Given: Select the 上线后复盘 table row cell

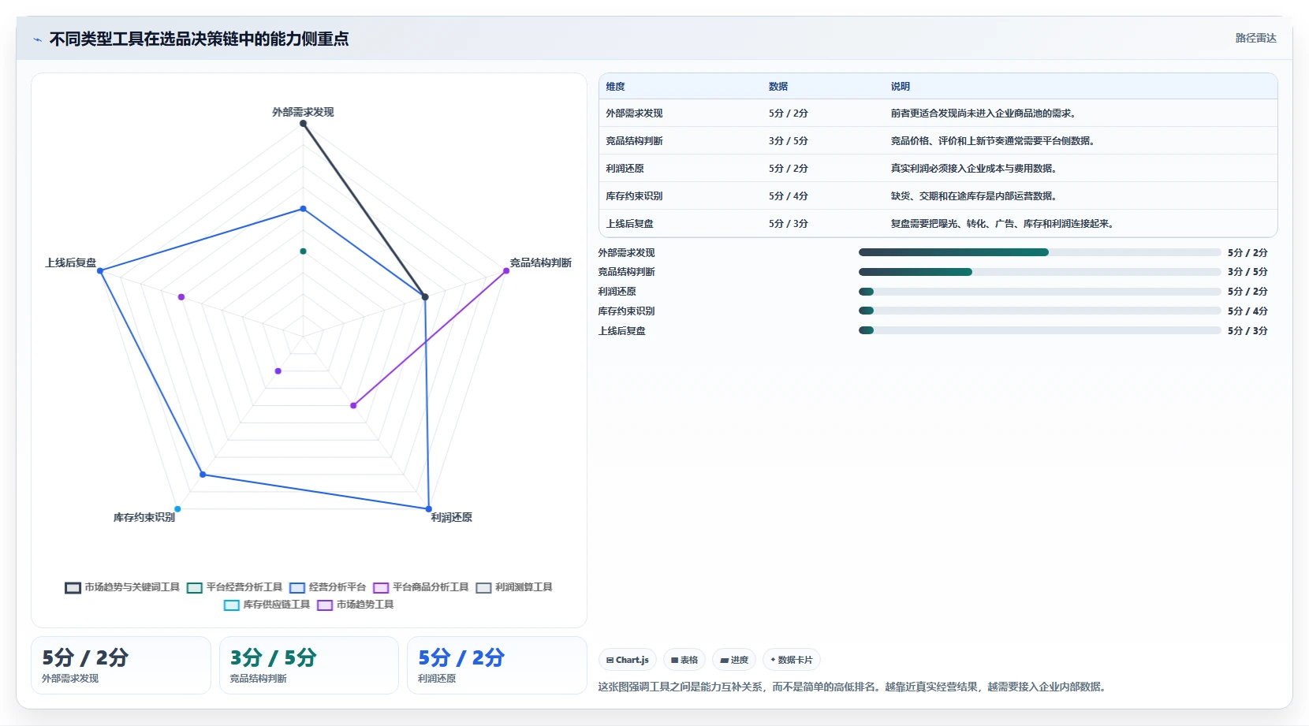Looking at the screenshot, I should pos(629,224).
